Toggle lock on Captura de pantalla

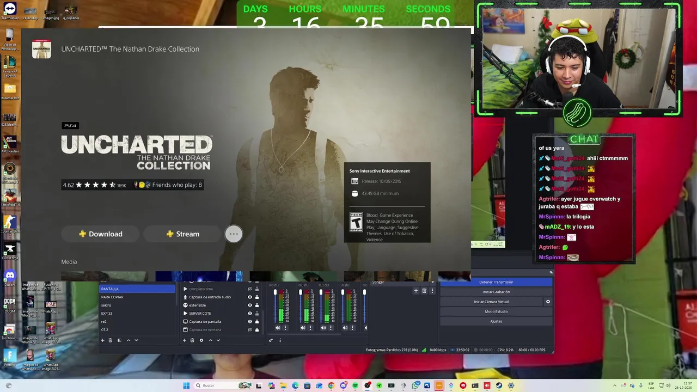click(x=257, y=322)
